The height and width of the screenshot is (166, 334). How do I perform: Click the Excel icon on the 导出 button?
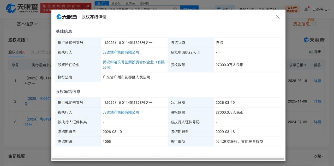pos(311,52)
